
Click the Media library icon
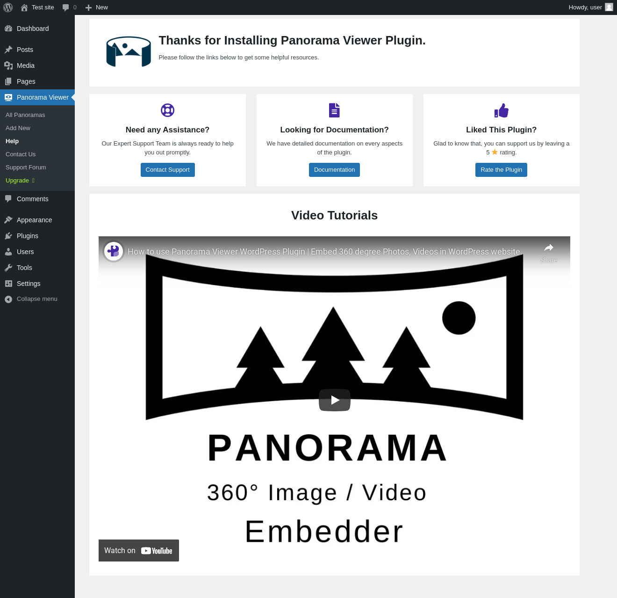8,66
